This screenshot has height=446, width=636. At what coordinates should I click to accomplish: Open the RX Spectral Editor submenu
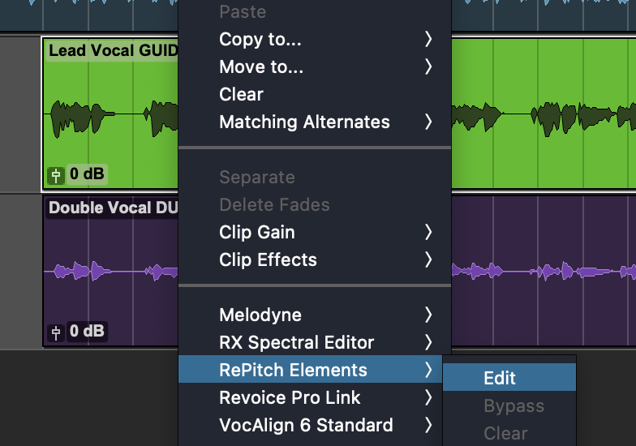tap(296, 343)
